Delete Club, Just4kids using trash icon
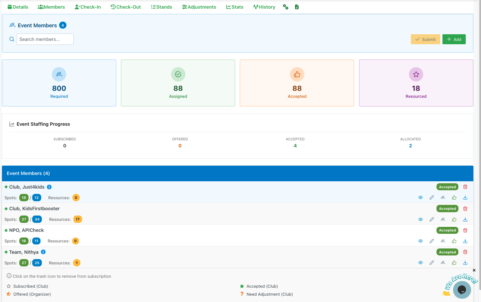The width and height of the screenshot is (481, 302). pyautogui.click(x=465, y=187)
